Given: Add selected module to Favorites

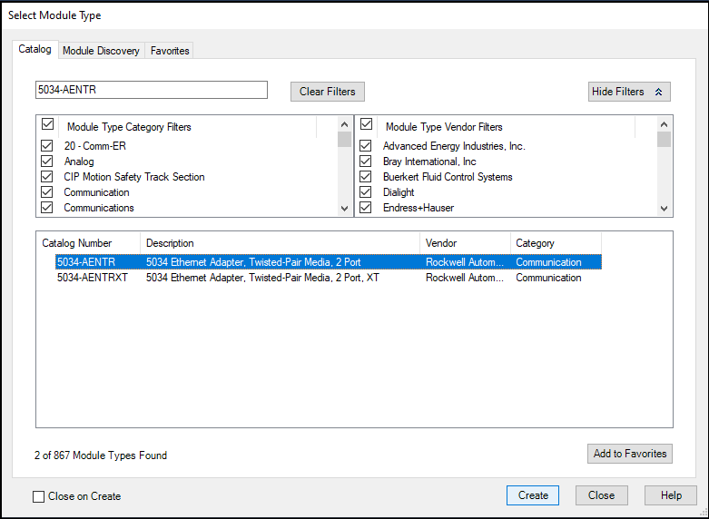Looking at the screenshot, I should coord(629,454).
